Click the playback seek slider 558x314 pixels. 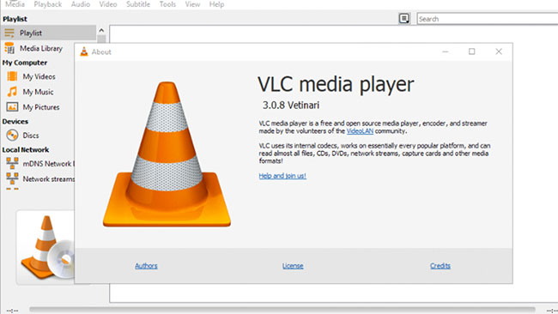[x=282, y=310]
